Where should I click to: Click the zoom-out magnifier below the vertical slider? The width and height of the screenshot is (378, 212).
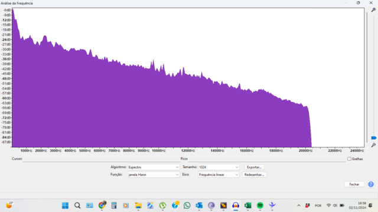coord(373,145)
